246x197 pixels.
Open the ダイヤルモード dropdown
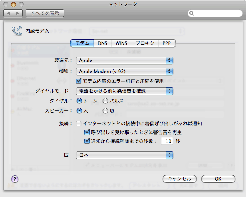pyautogui.click(x=124, y=91)
